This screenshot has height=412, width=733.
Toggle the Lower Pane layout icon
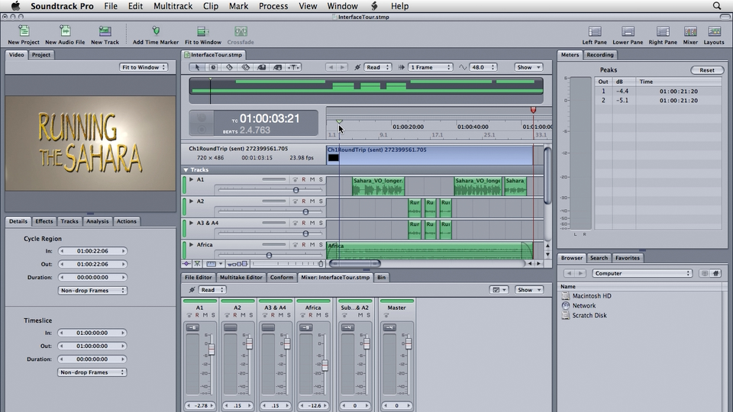628,31
